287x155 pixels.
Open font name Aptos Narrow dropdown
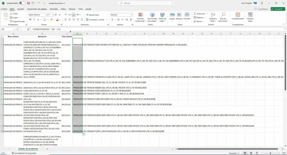(x=46, y=15)
